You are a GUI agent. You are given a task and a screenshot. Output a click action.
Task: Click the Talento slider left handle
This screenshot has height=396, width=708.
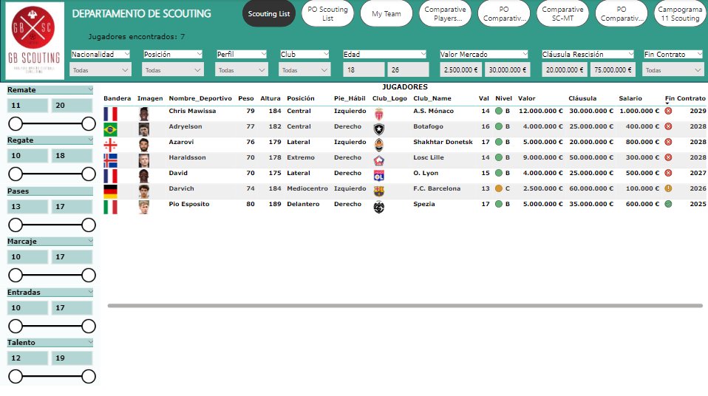[16, 376]
